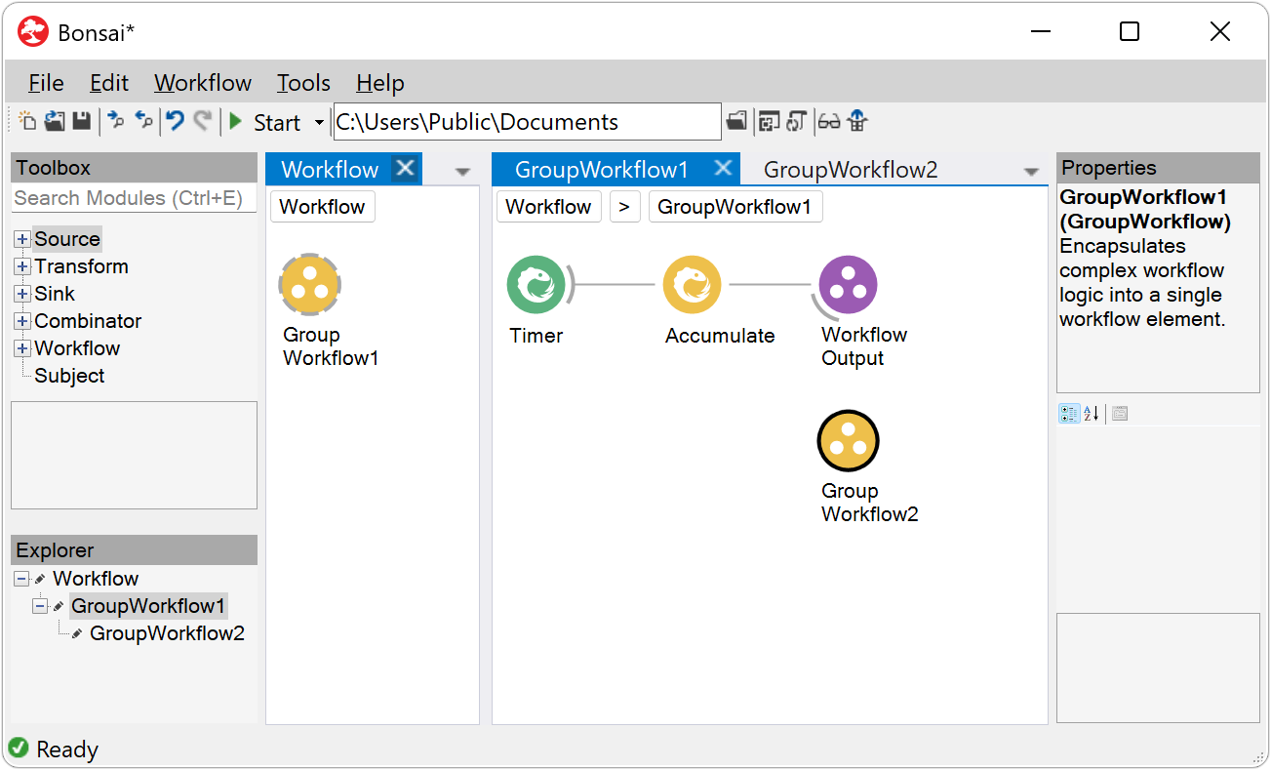
Task: Toggle alphabetical sort in Properties
Action: click(1092, 414)
